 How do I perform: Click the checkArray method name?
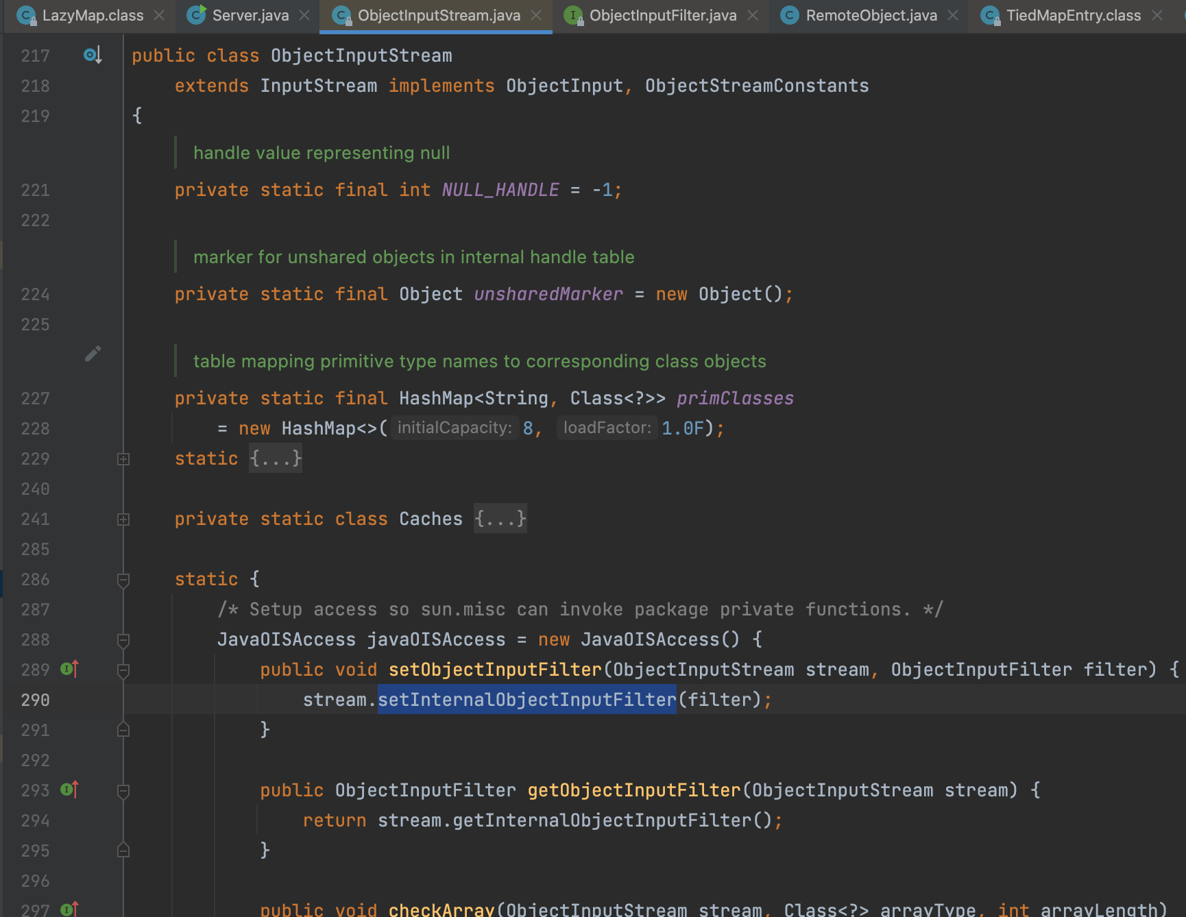(441, 909)
